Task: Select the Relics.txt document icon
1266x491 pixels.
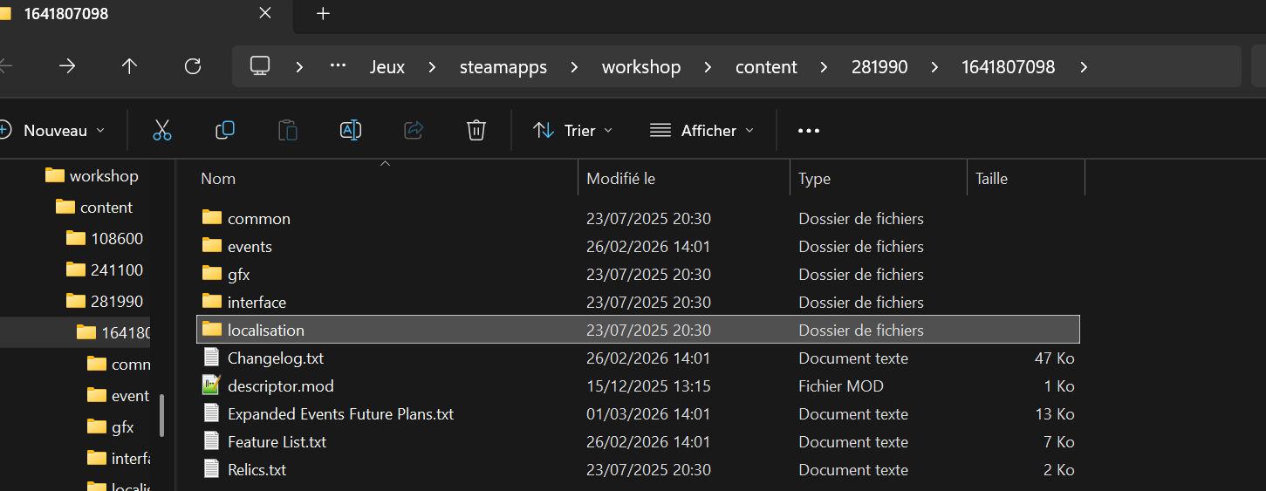Action: tap(211, 469)
